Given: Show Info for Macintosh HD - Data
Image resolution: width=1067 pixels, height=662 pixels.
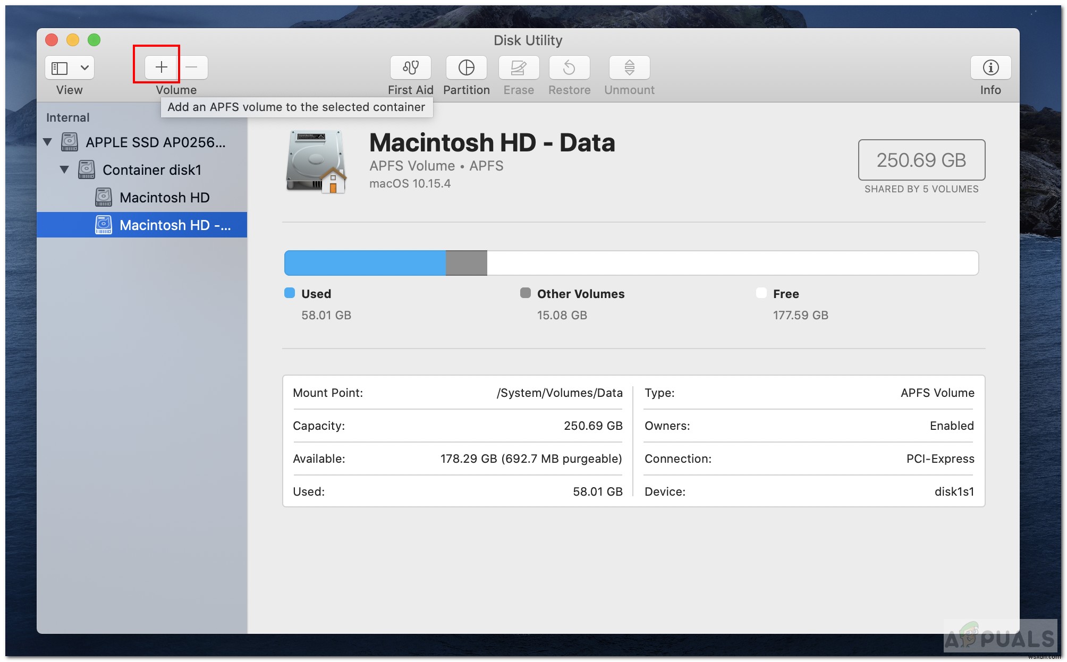Looking at the screenshot, I should click(x=989, y=67).
